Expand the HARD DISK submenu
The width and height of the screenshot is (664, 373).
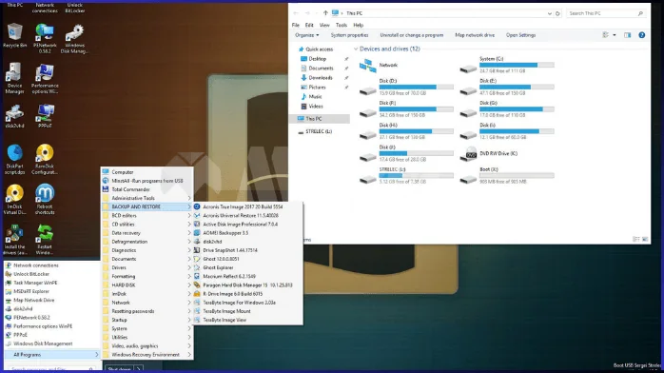pyautogui.click(x=146, y=285)
